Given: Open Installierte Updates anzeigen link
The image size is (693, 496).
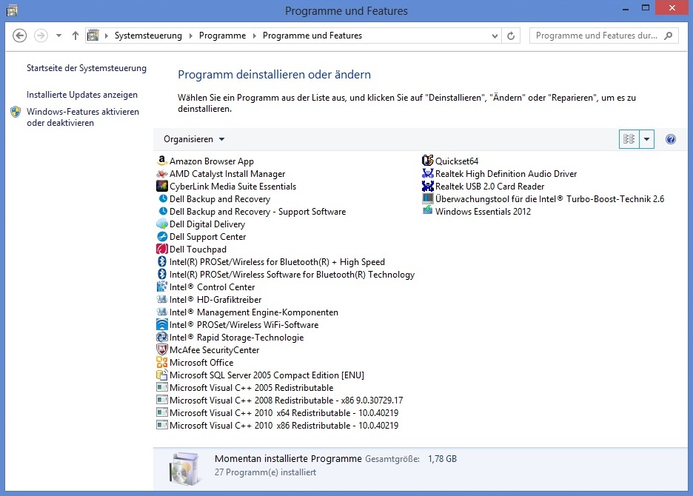Looking at the screenshot, I should (82, 95).
